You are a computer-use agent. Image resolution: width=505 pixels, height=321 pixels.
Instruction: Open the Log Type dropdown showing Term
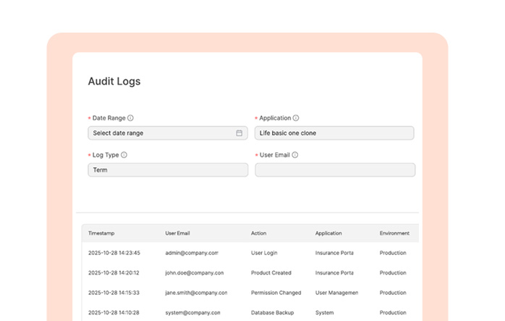click(168, 170)
